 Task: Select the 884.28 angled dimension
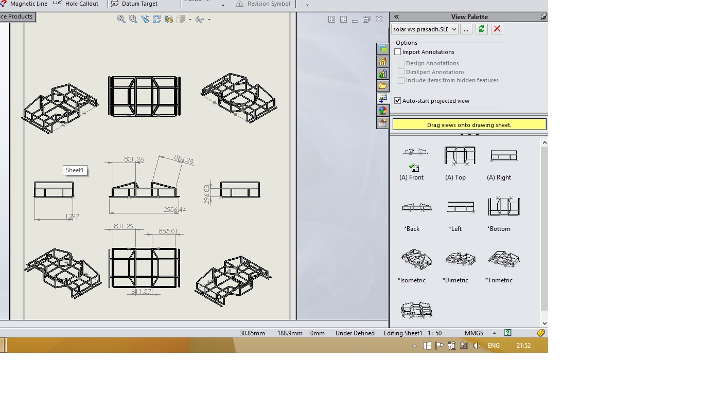(x=184, y=159)
